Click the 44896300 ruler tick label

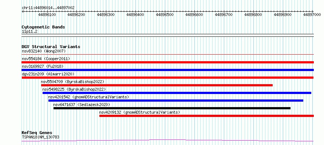click(x=106, y=15)
